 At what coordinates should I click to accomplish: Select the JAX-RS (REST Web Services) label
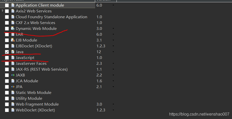[x=42, y=69]
